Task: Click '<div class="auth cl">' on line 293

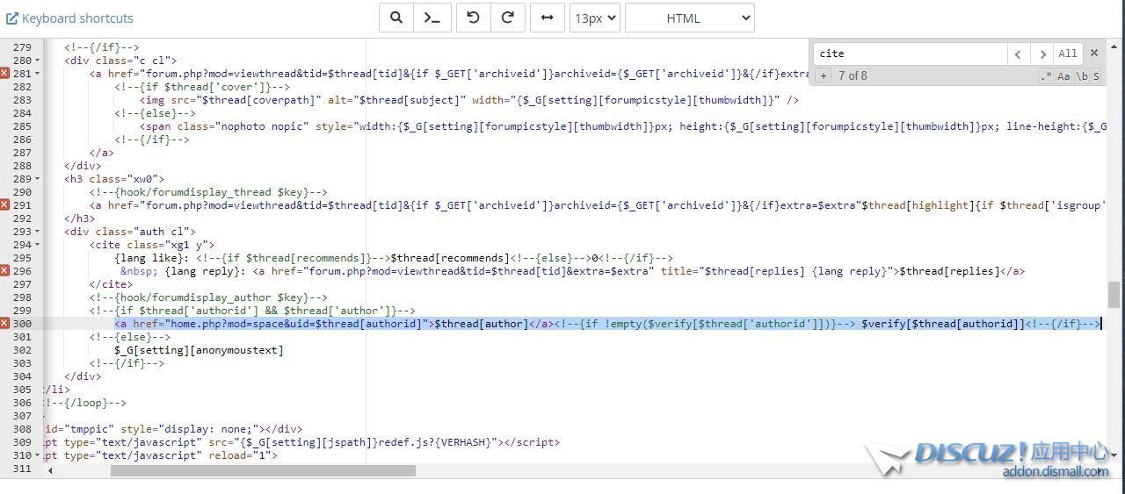Action: [130, 232]
